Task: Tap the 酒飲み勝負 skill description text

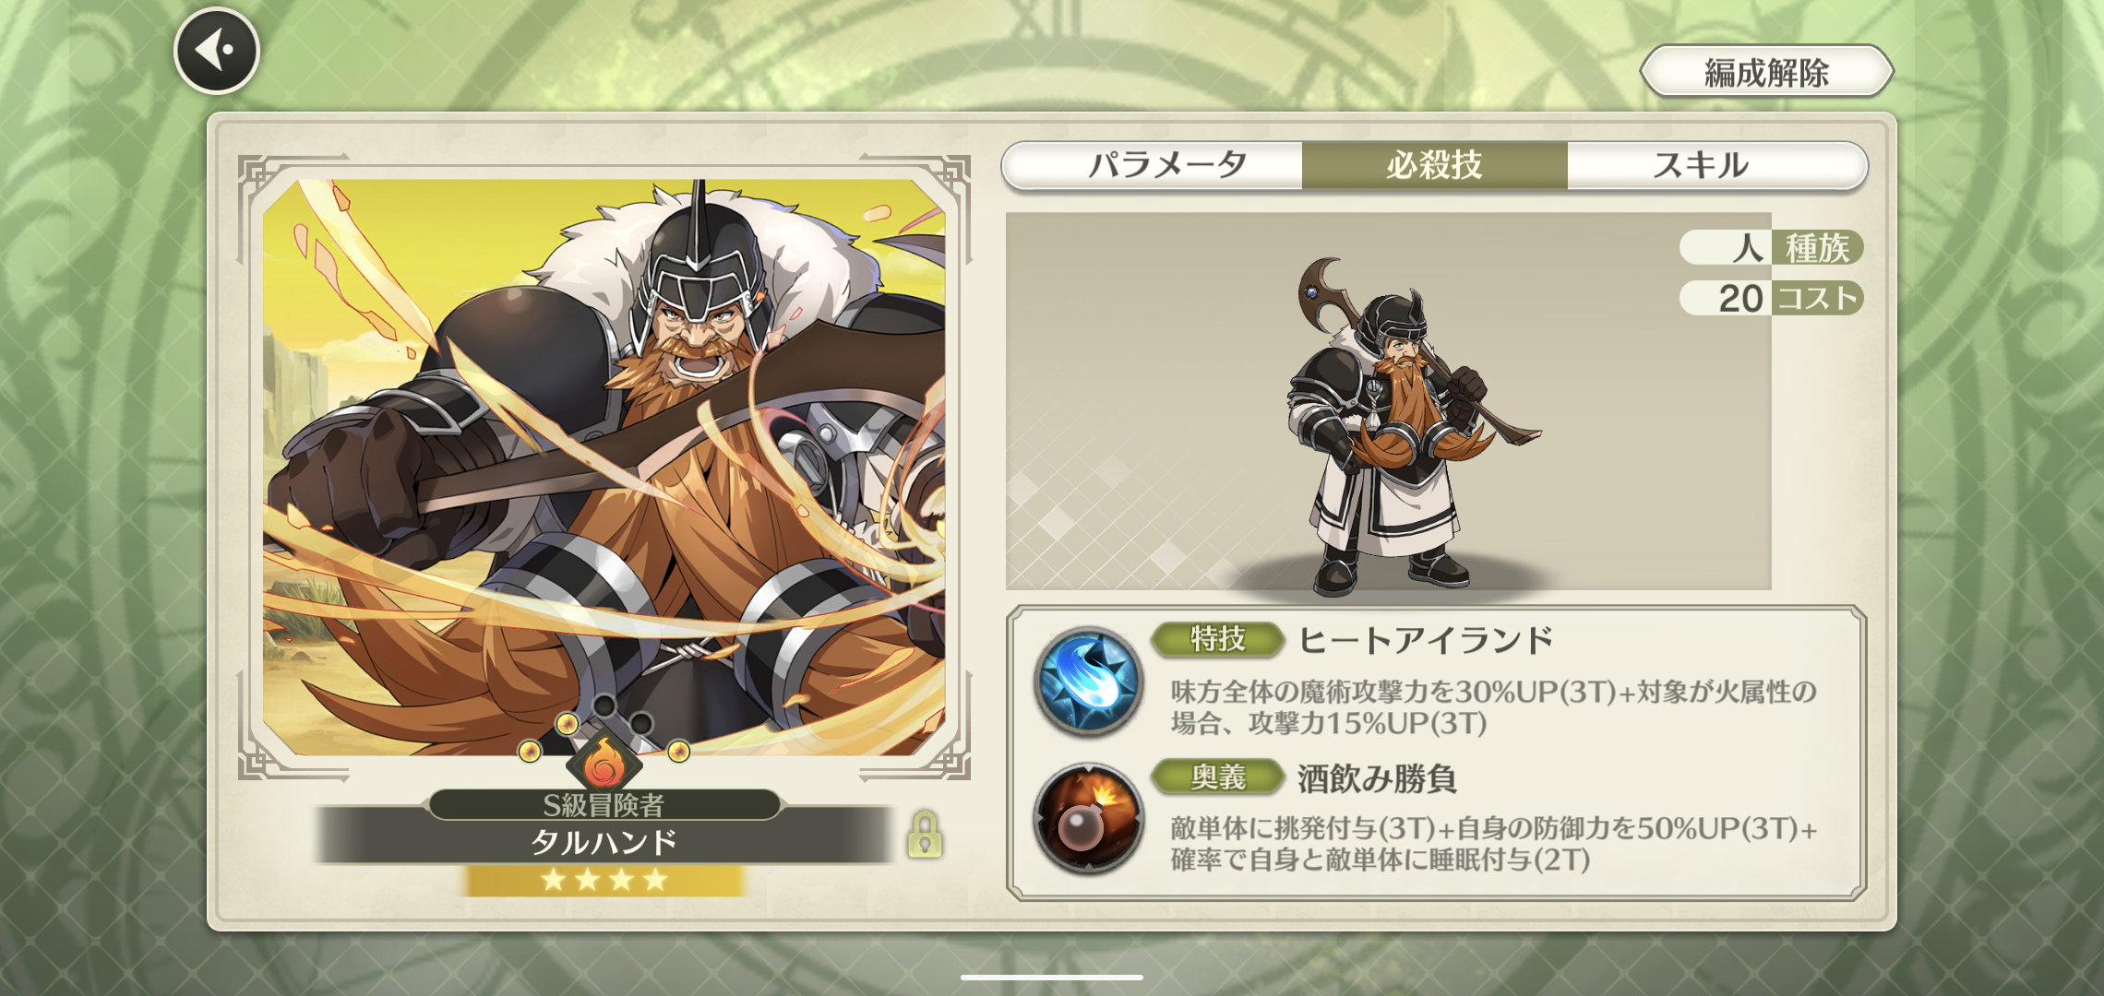Action: coord(1493,844)
